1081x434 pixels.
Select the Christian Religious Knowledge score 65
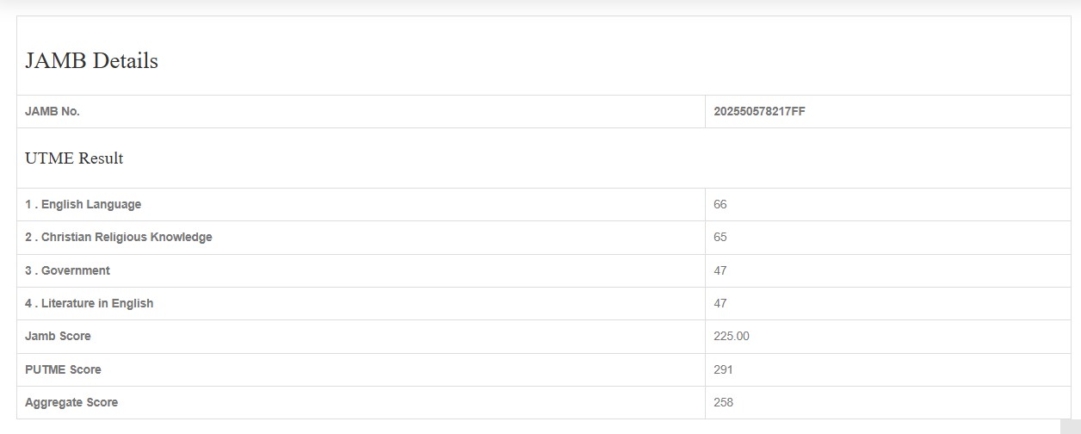pos(720,237)
